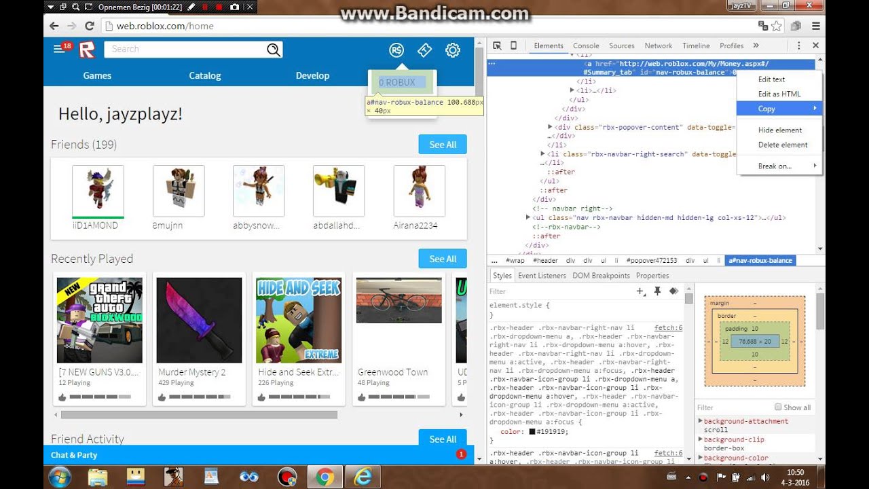Open Chrome from the taskbar

325,477
